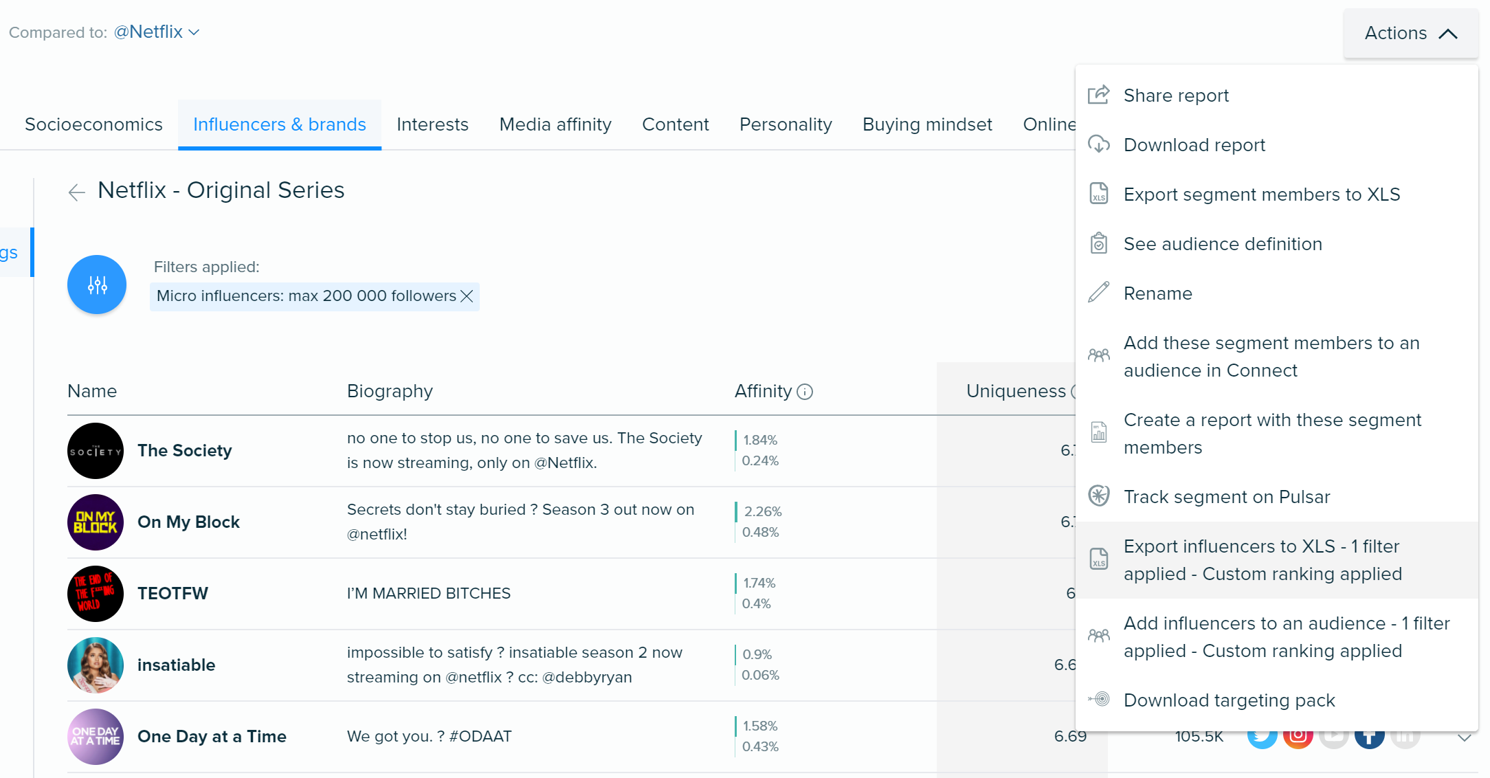This screenshot has height=778, width=1490.
Task: Open the One Day at a Time name
Action: click(x=212, y=737)
